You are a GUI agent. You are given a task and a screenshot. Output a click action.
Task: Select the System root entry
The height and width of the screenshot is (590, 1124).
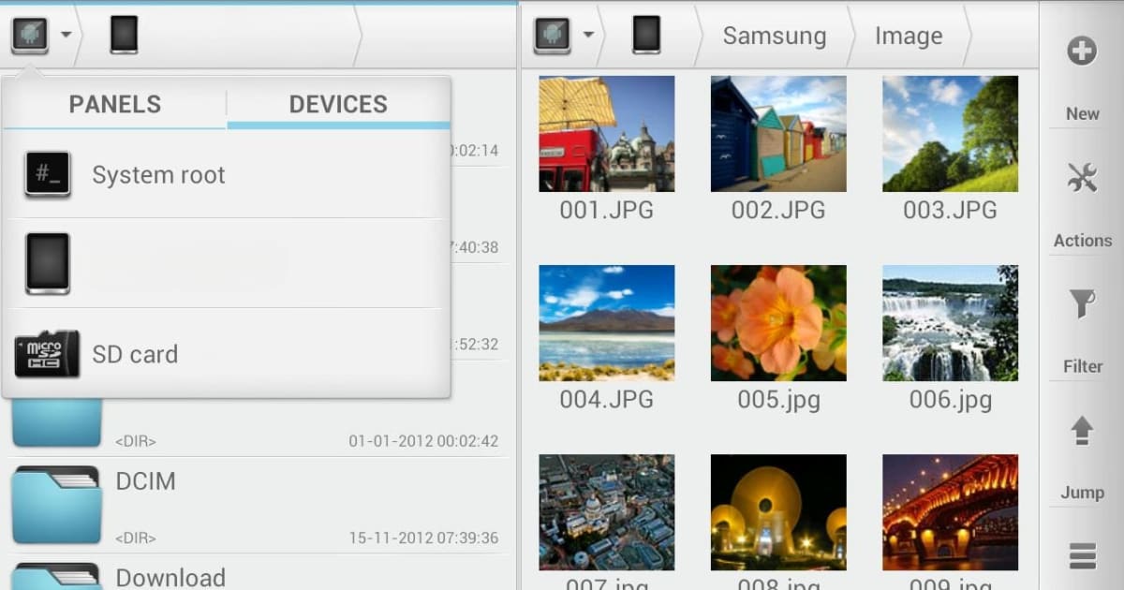pyautogui.click(x=157, y=174)
